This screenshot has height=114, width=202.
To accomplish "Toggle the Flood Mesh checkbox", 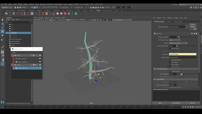I will [170, 62].
